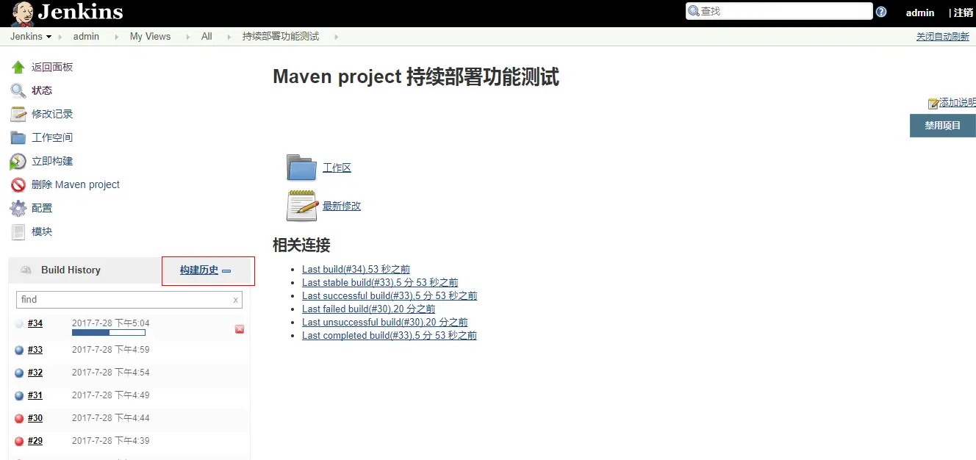Expand the arrow after My Views breadcrumb
The height and width of the screenshot is (460, 976).
tap(189, 37)
